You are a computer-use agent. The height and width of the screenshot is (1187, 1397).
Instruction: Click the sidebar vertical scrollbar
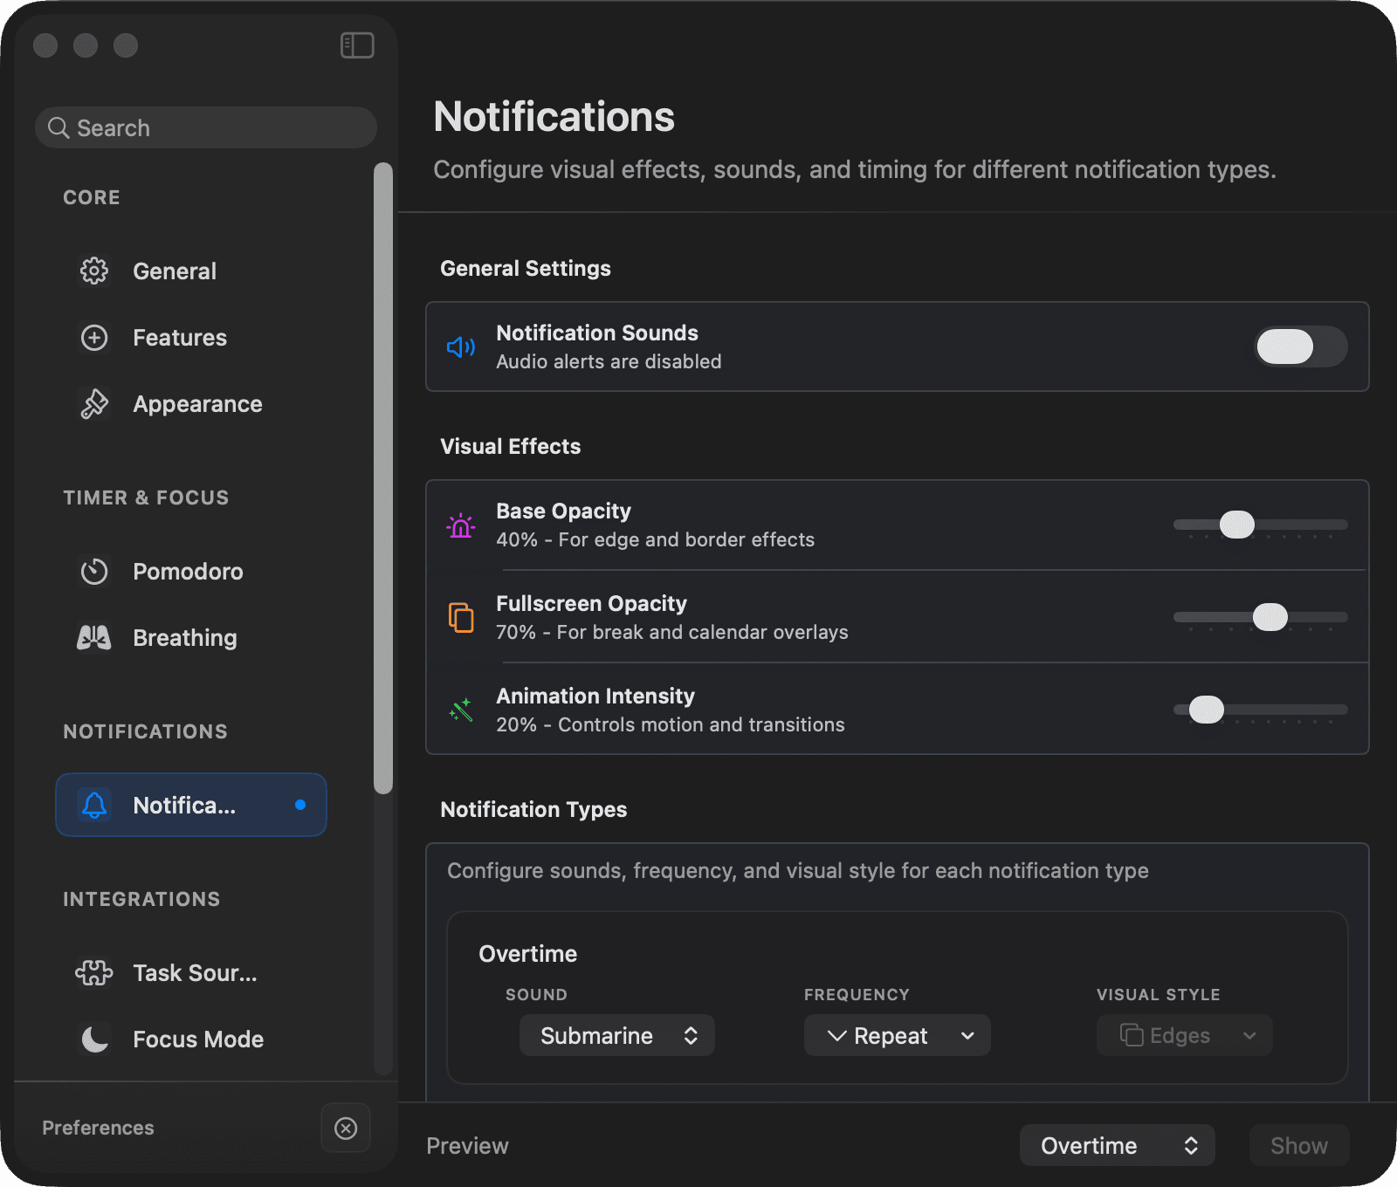[383, 478]
